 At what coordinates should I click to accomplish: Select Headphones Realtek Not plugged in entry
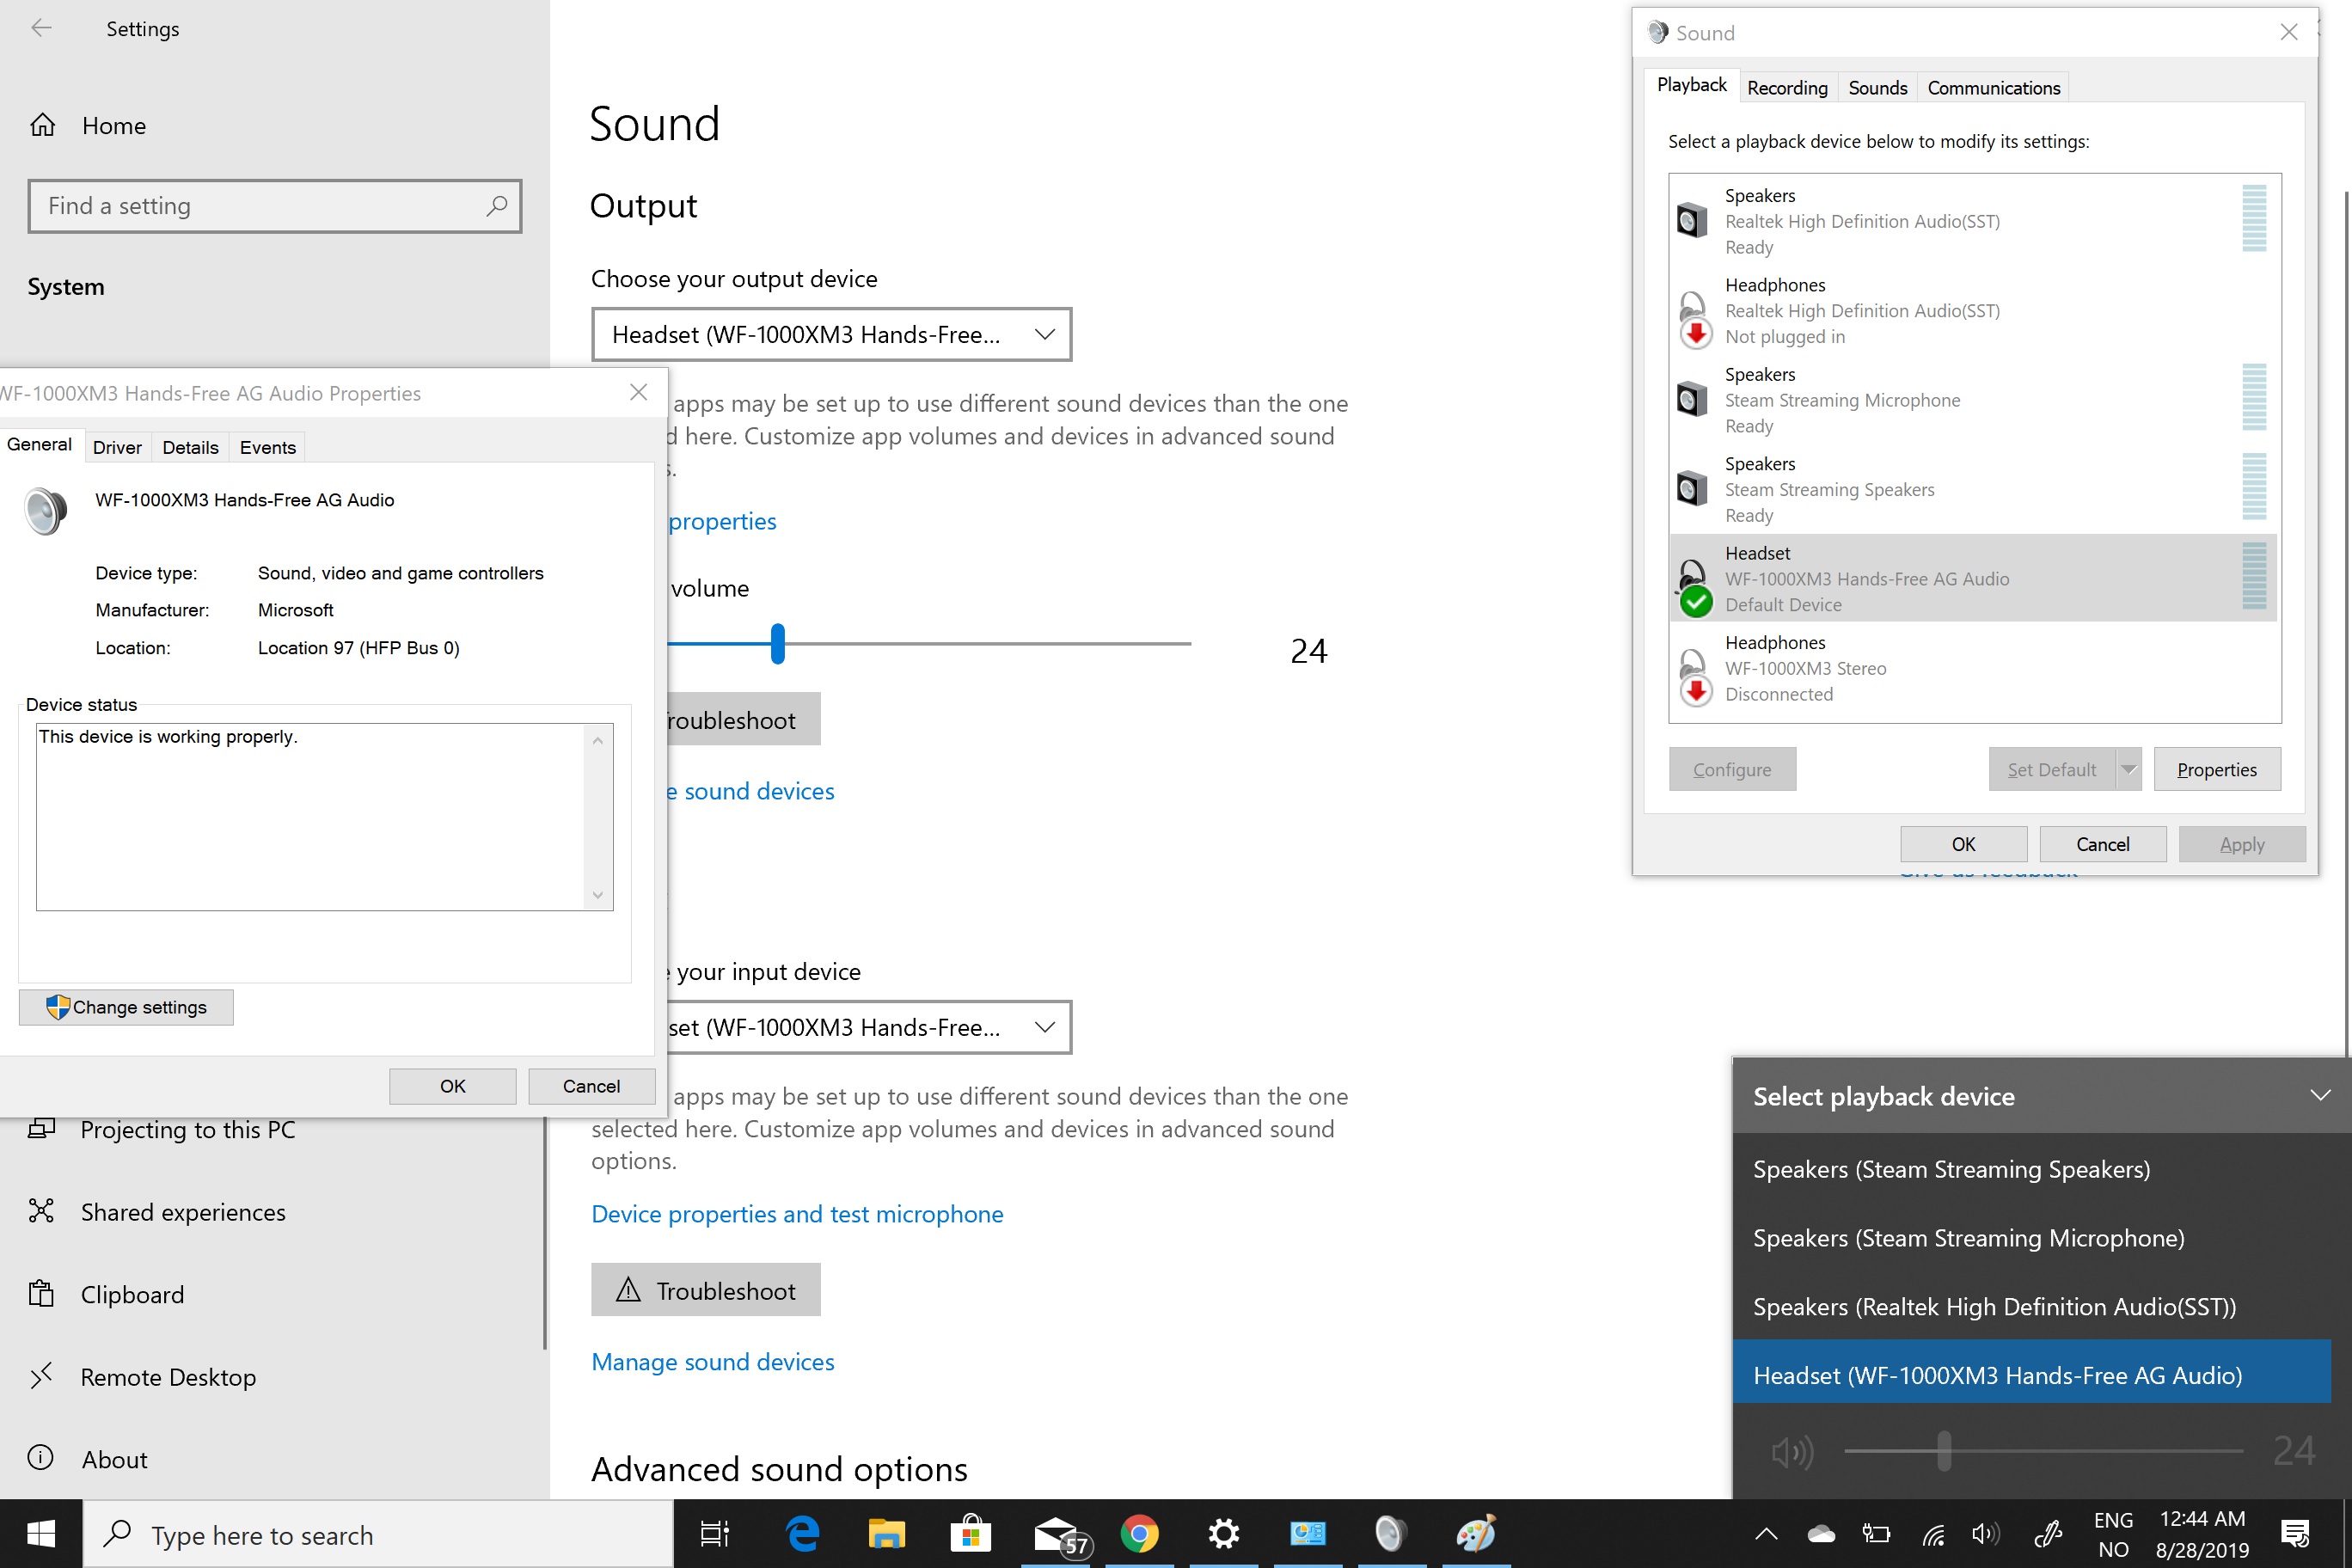point(1972,311)
